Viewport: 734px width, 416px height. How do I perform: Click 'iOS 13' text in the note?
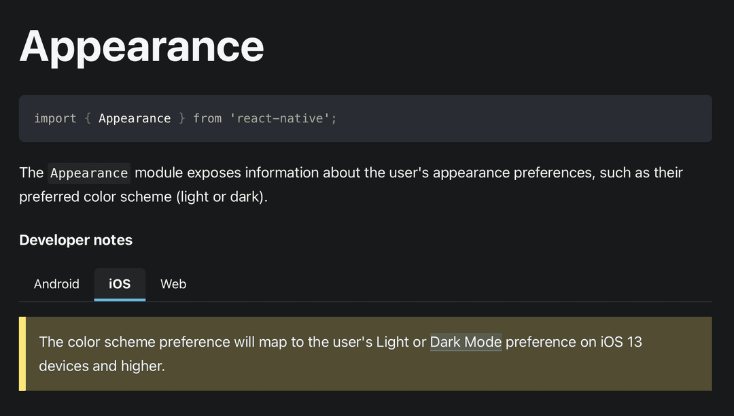(x=621, y=342)
